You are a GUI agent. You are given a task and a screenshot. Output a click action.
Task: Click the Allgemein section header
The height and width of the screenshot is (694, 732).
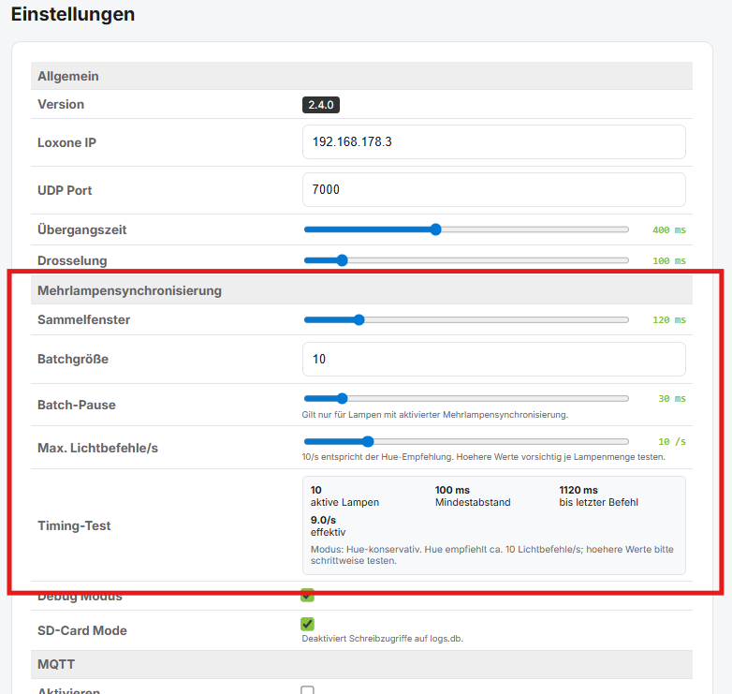point(361,76)
